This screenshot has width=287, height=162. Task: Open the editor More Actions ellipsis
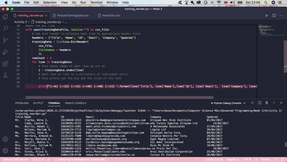point(281,16)
